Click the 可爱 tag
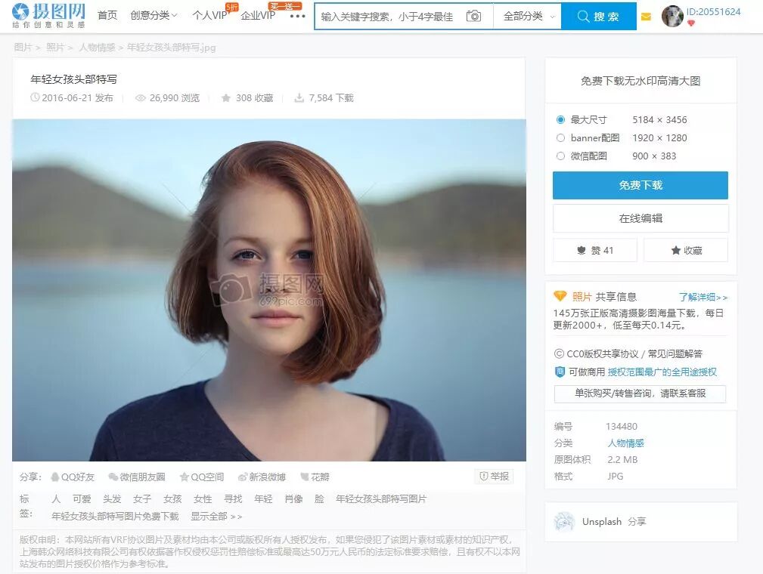 pos(82,498)
